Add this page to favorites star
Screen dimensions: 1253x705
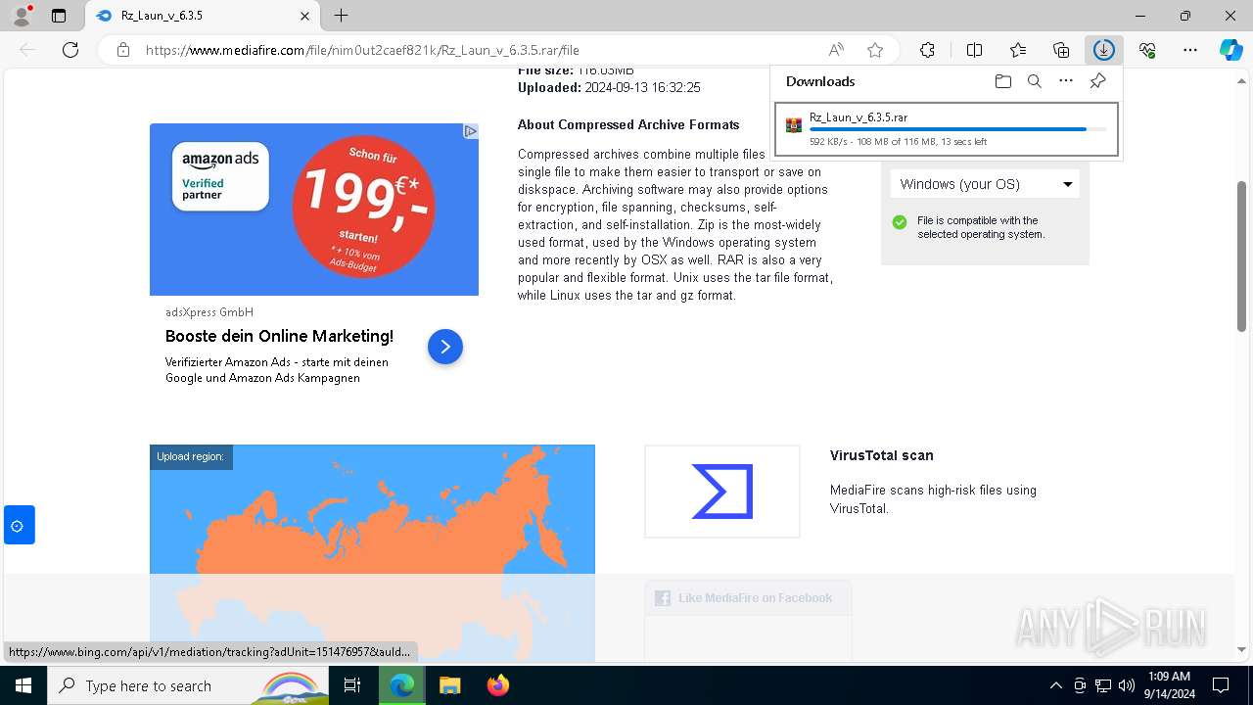875,50
